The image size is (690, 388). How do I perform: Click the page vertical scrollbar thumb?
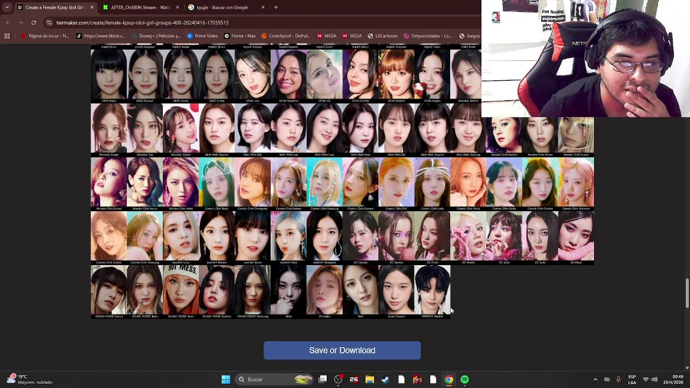point(687,294)
